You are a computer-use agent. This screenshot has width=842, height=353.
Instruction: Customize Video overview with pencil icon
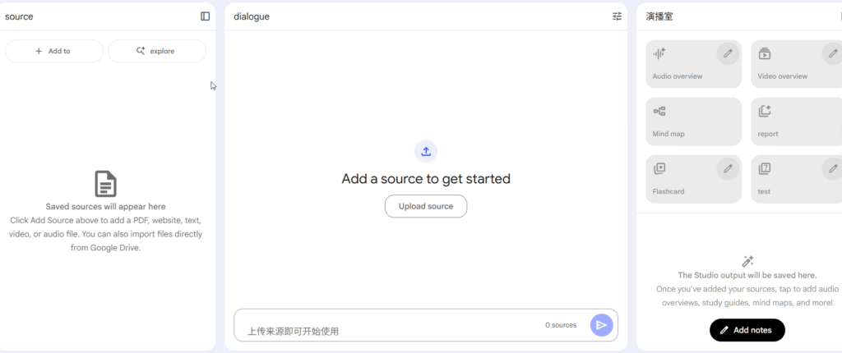832,53
